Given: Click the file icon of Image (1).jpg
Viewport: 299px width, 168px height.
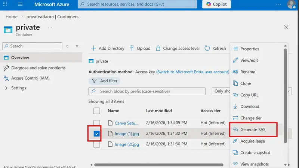Looking at the screenshot, I should pos(110,134).
